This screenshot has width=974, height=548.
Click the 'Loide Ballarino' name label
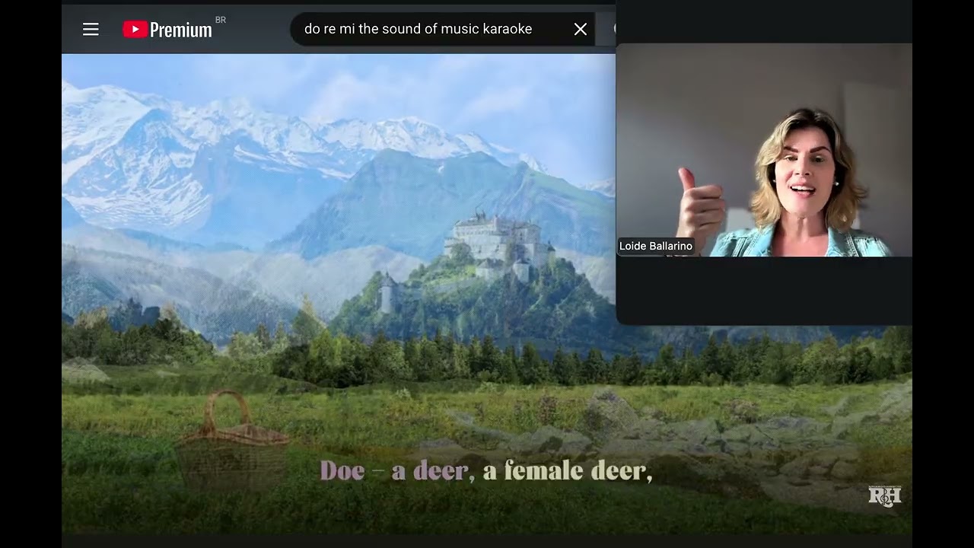(x=656, y=246)
